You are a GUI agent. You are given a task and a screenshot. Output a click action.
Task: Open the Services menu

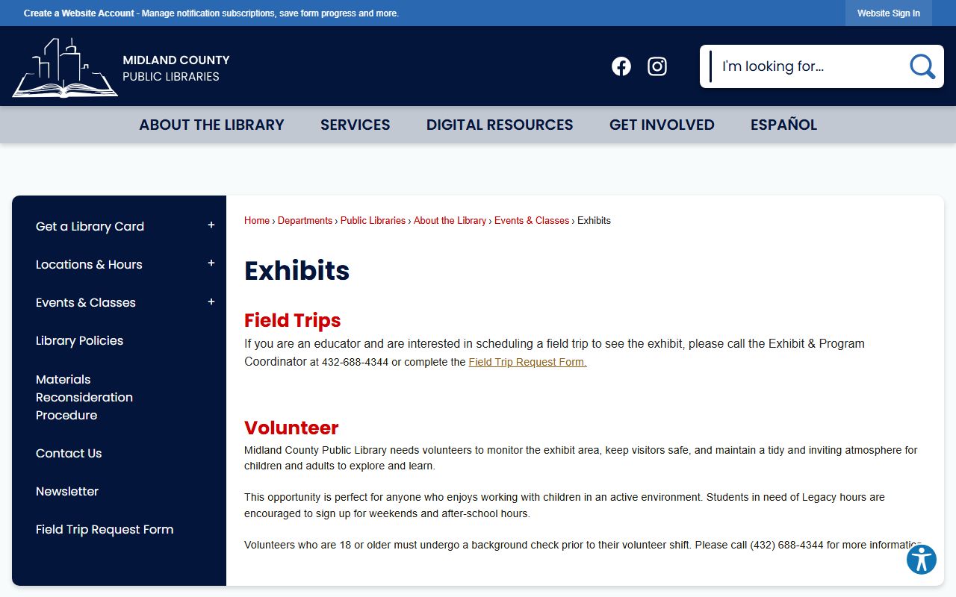tap(356, 125)
